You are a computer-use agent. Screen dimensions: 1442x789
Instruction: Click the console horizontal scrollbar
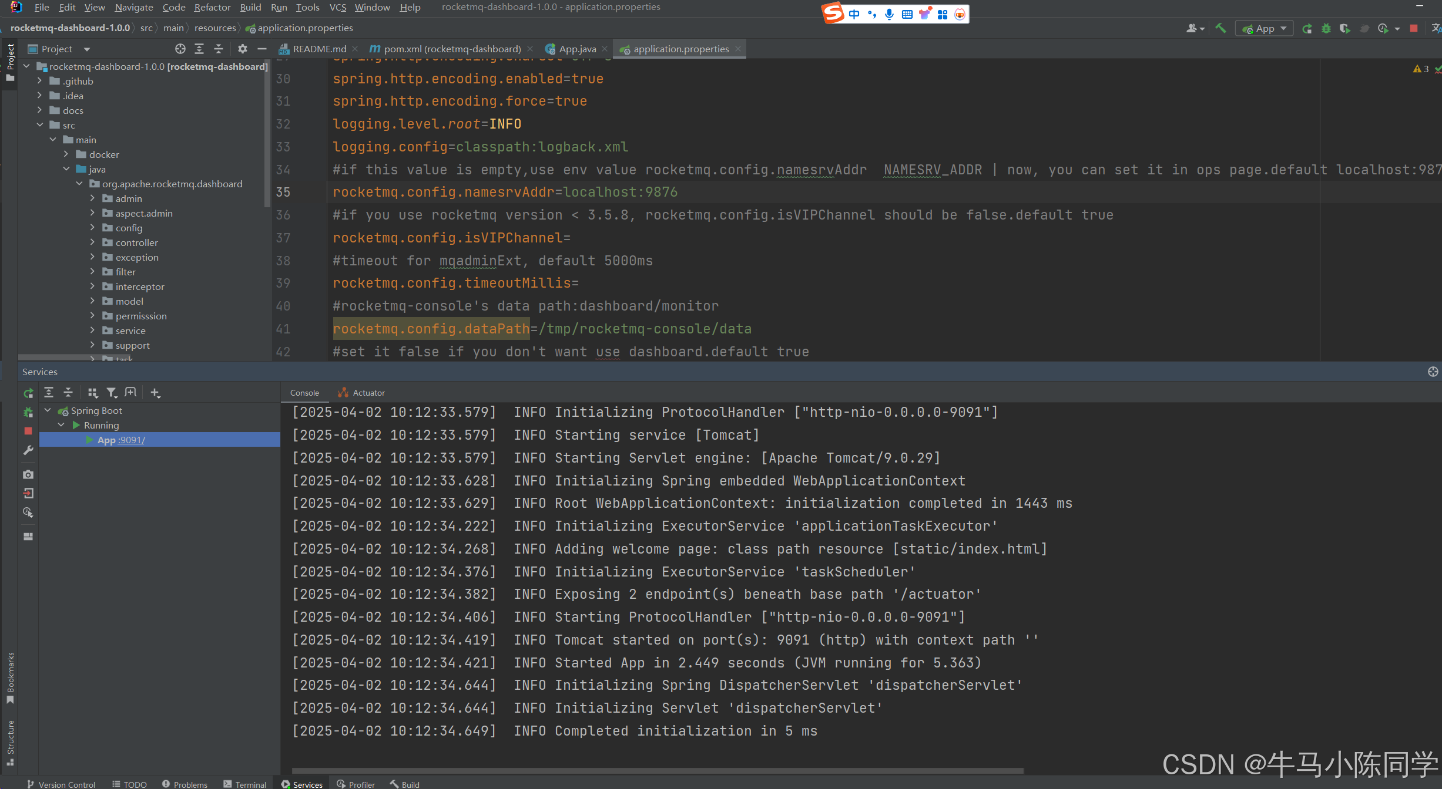[657, 771]
